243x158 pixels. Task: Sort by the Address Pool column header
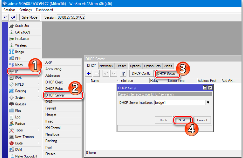tap(209, 81)
